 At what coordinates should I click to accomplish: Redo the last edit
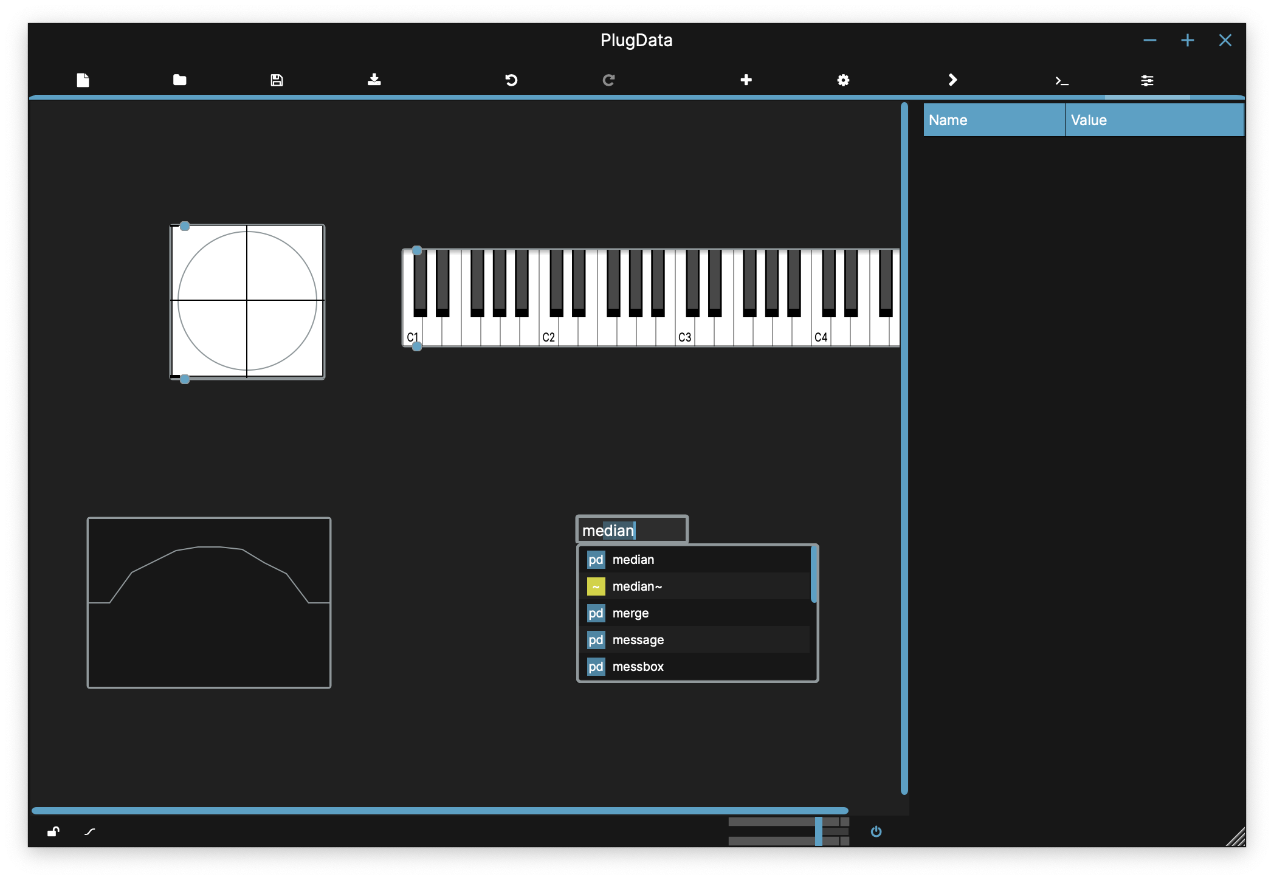[608, 80]
